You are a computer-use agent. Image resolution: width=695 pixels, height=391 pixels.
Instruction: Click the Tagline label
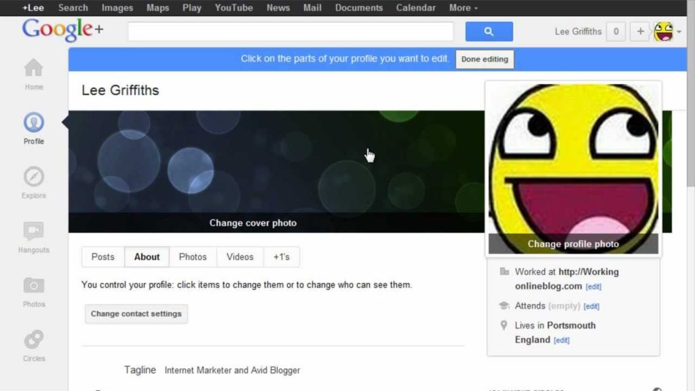coord(140,370)
